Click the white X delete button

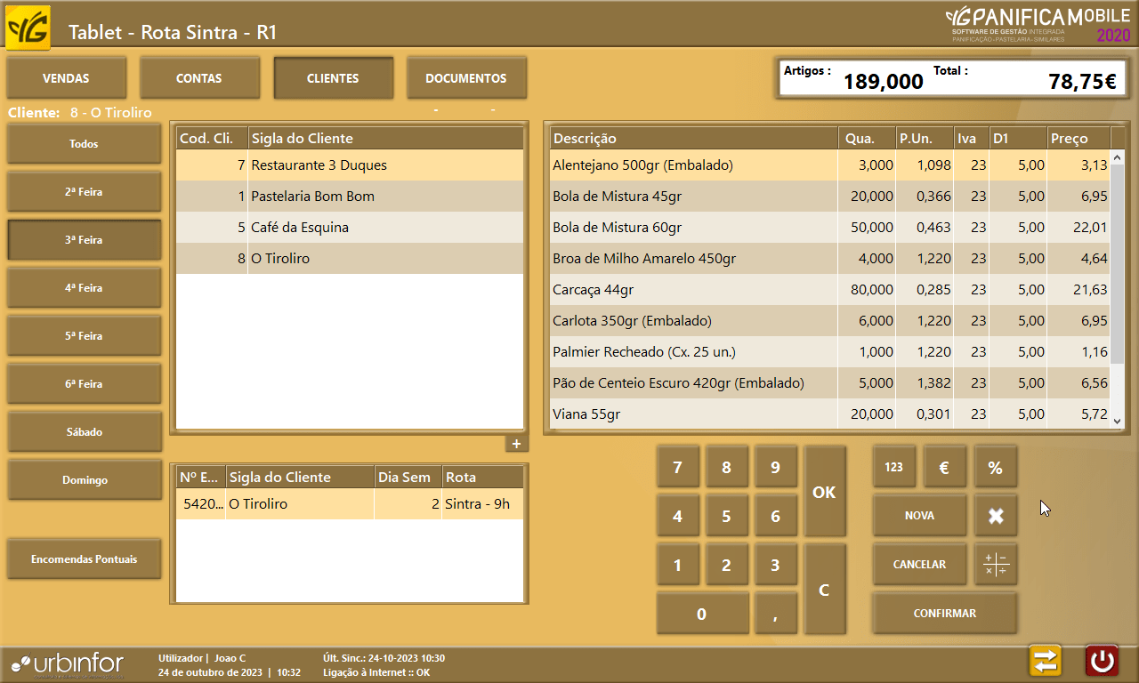click(996, 516)
